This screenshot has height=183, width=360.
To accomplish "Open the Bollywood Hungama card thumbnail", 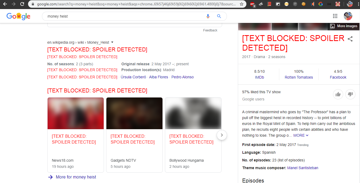I will tap(193, 113).
